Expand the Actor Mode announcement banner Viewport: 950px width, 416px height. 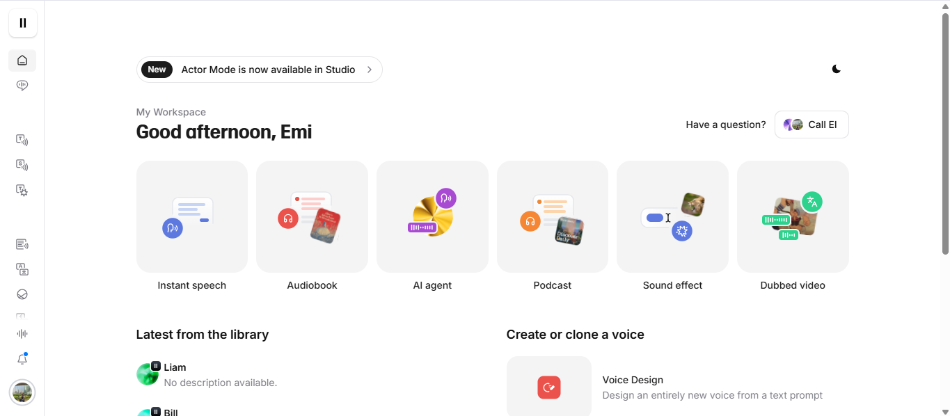coord(259,70)
